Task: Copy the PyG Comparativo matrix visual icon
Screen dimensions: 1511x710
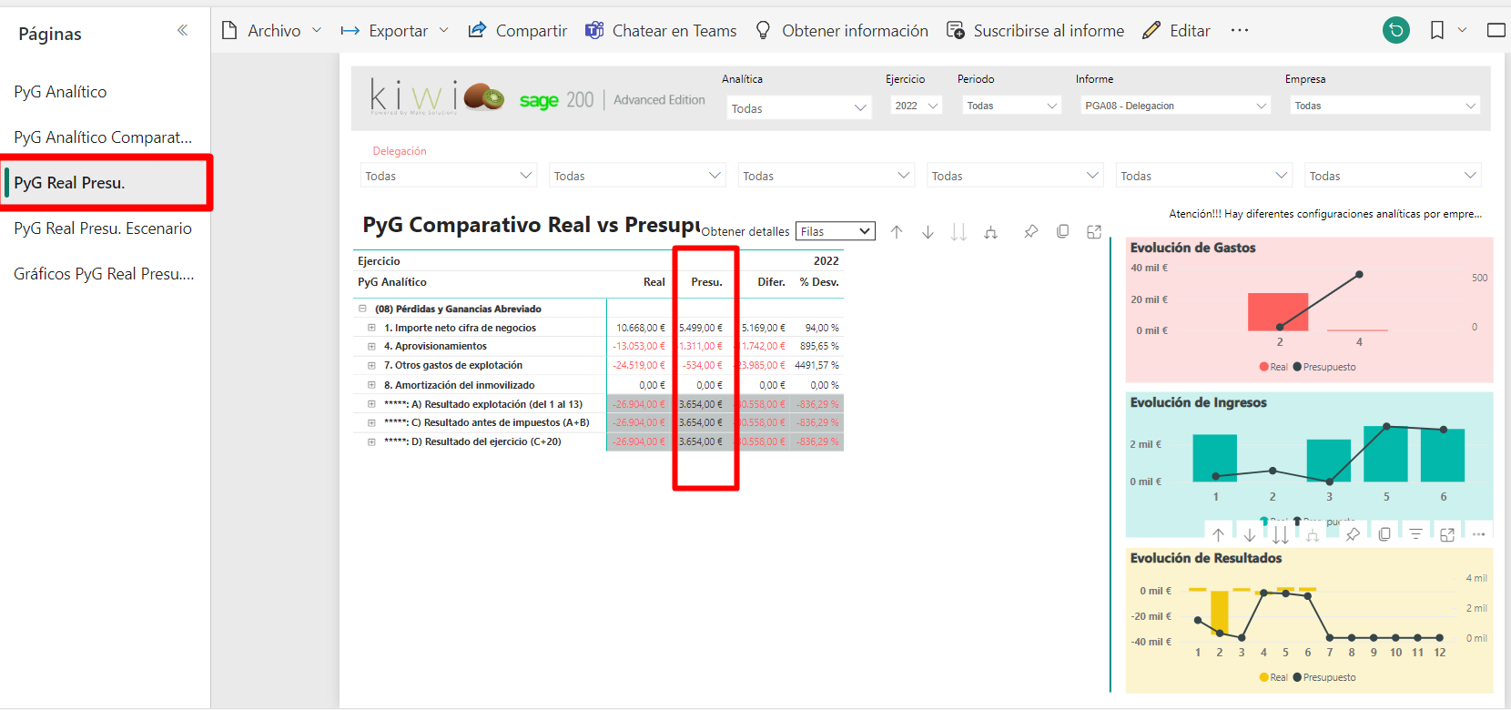Action: tap(1062, 231)
